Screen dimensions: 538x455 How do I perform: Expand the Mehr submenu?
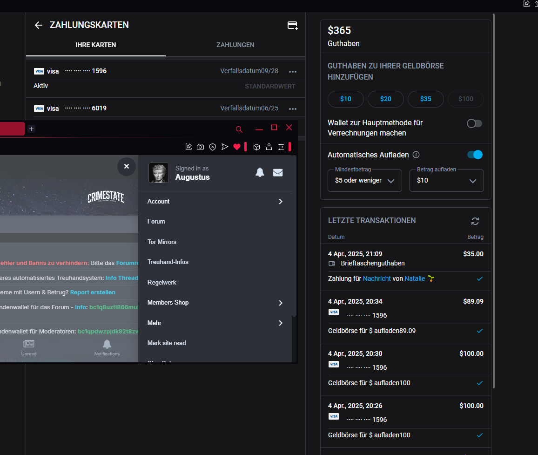(215, 323)
